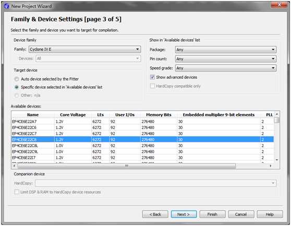The height and width of the screenshot is (226, 291).
Task: Select Auto device selected by the Fitter
Action: click(17, 79)
